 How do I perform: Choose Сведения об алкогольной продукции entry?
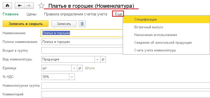pyautogui.click(x=166, y=43)
